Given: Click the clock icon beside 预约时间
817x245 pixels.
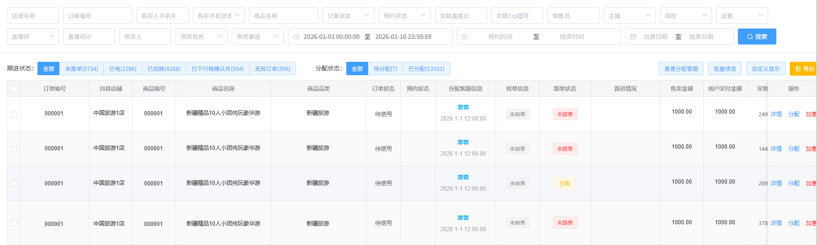Looking at the screenshot, I should pyautogui.click(x=465, y=37).
